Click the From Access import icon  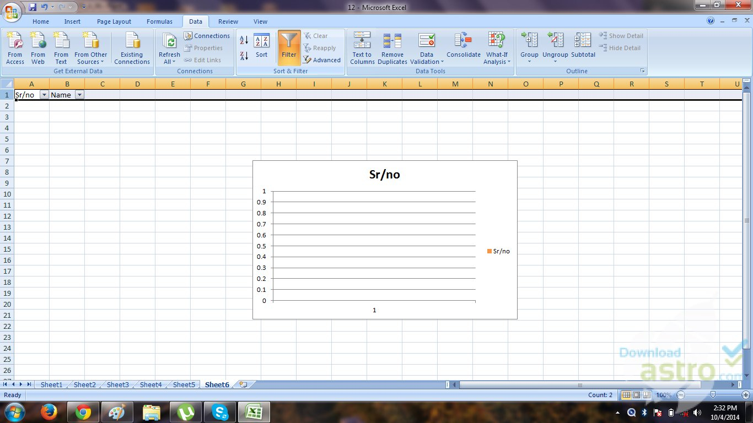(15, 48)
